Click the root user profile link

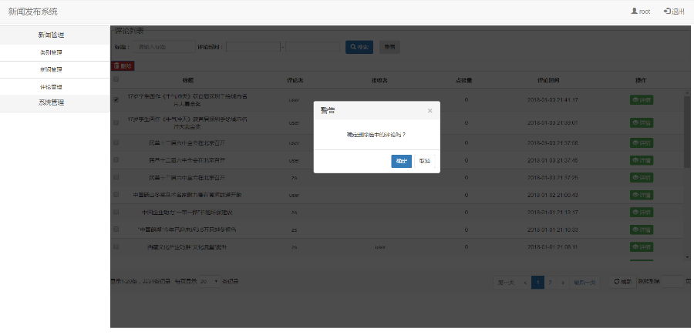click(641, 12)
